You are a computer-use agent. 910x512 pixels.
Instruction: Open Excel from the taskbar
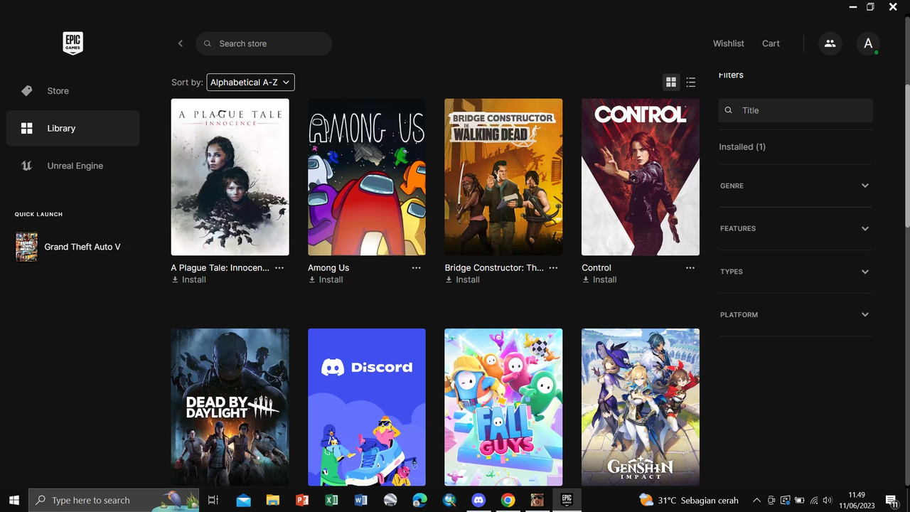coord(331,500)
